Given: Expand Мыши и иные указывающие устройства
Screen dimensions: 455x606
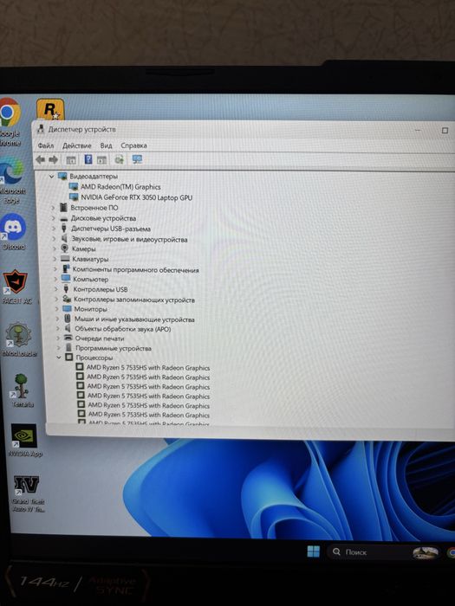Looking at the screenshot, I should (x=57, y=319).
